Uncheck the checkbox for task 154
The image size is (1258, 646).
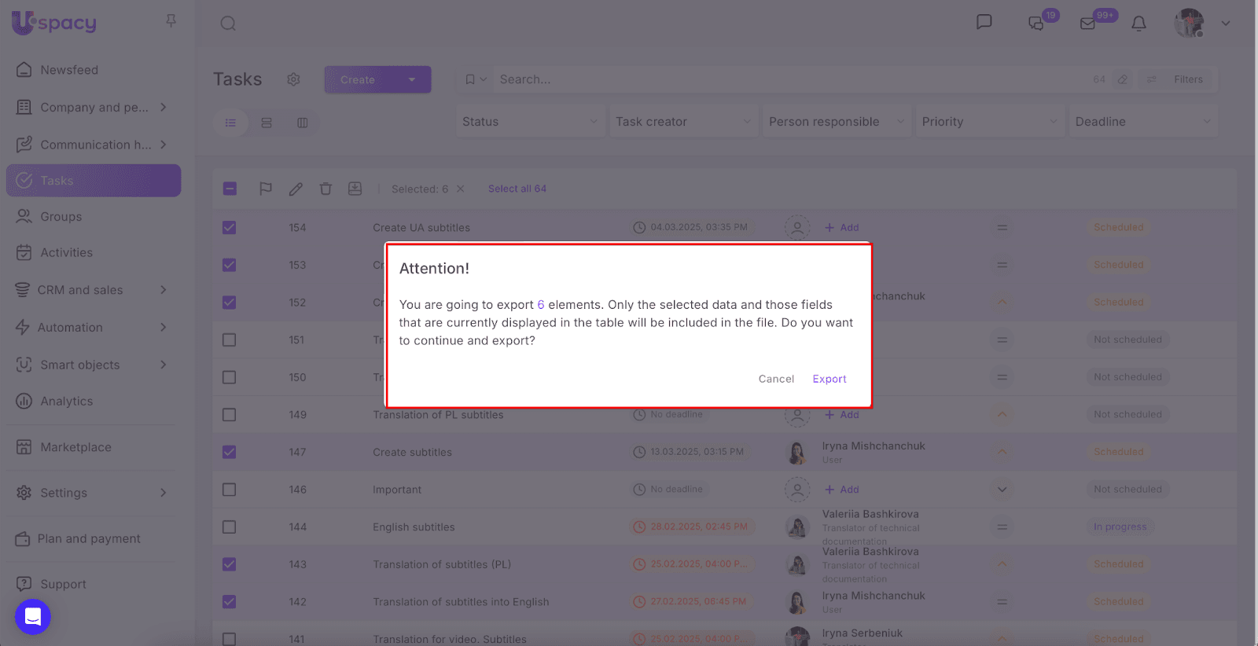229,228
